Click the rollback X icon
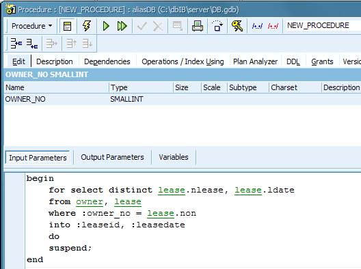Screen dimensions: 361x269 (x=158, y=26)
